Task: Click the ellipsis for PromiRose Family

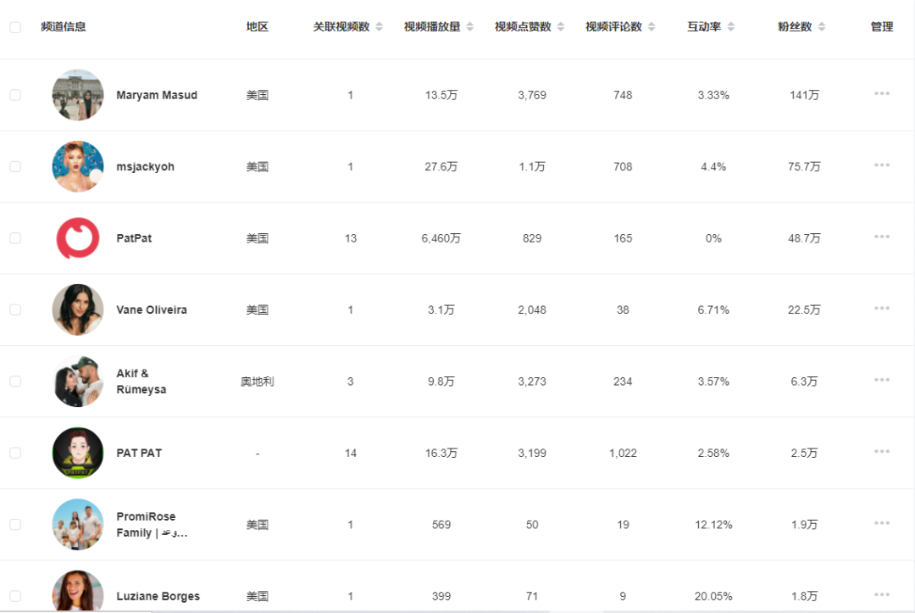Action: pyautogui.click(x=882, y=523)
